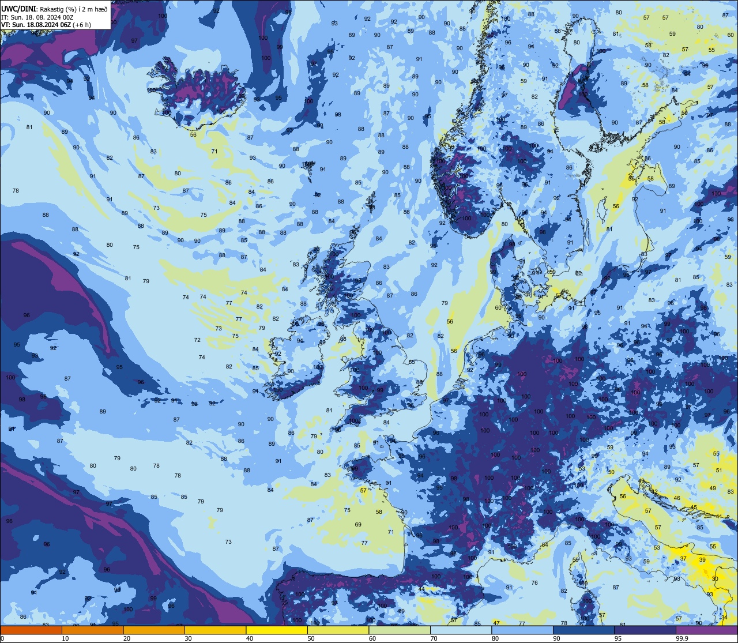Click the legend scale label 60
Viewport: 738px width, 643px height.
click(x=372, y=638)
